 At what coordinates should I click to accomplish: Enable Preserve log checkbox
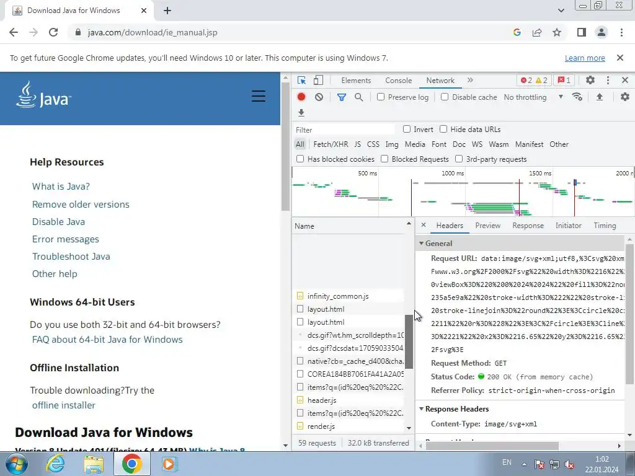pyautogui.click(x=381, y=97)
